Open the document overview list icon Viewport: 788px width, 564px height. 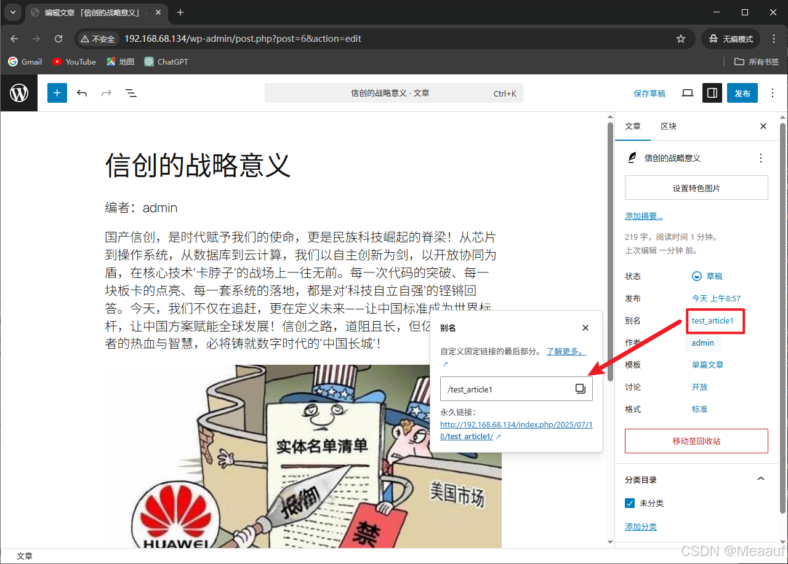(131, 93)
